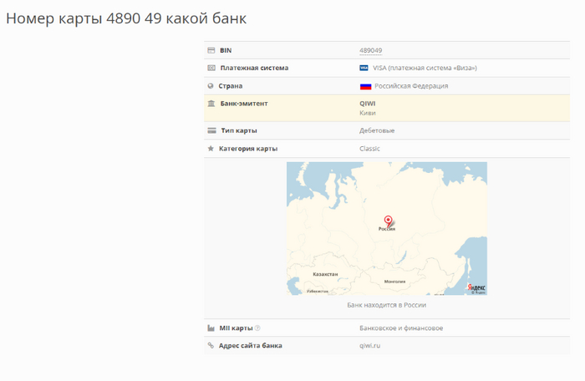585x381 pixels.
Task: Click the question mark help icon near MII карты
Action: pyautogui.click(x=257, y=328)
